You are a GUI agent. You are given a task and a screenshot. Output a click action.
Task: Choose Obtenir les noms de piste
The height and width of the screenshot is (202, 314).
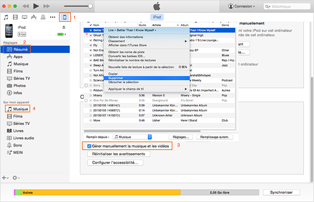147,52
